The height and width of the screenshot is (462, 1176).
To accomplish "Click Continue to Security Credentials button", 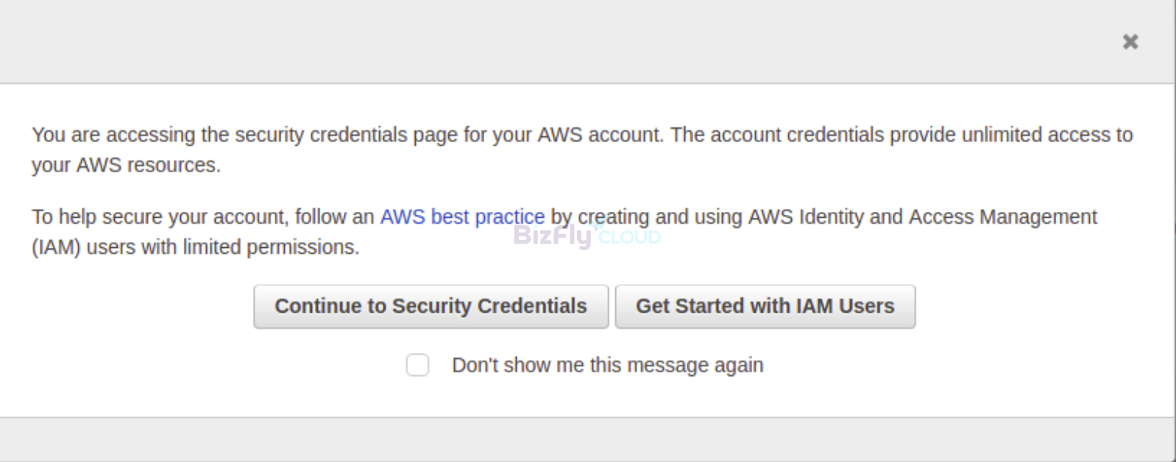I will [x=431, y=306].
